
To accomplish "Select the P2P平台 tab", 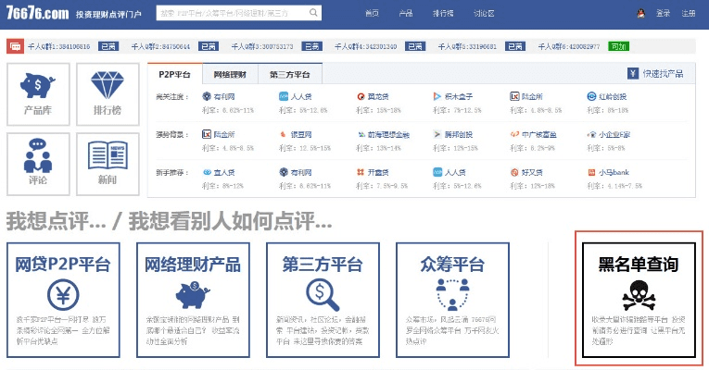I will tap(175, 73).
